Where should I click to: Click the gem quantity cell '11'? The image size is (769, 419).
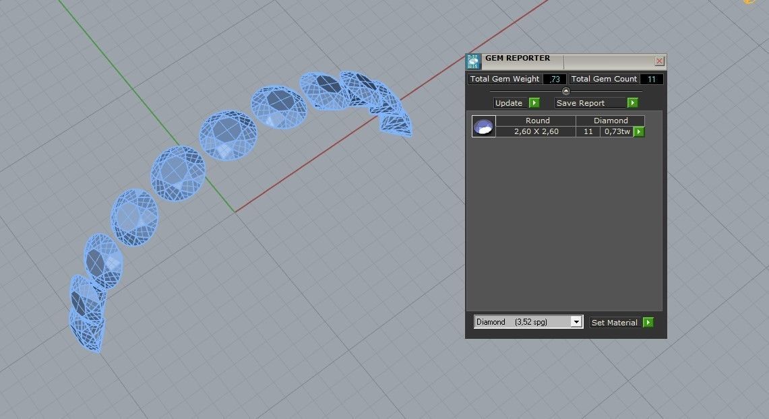(x=588, y=132)
